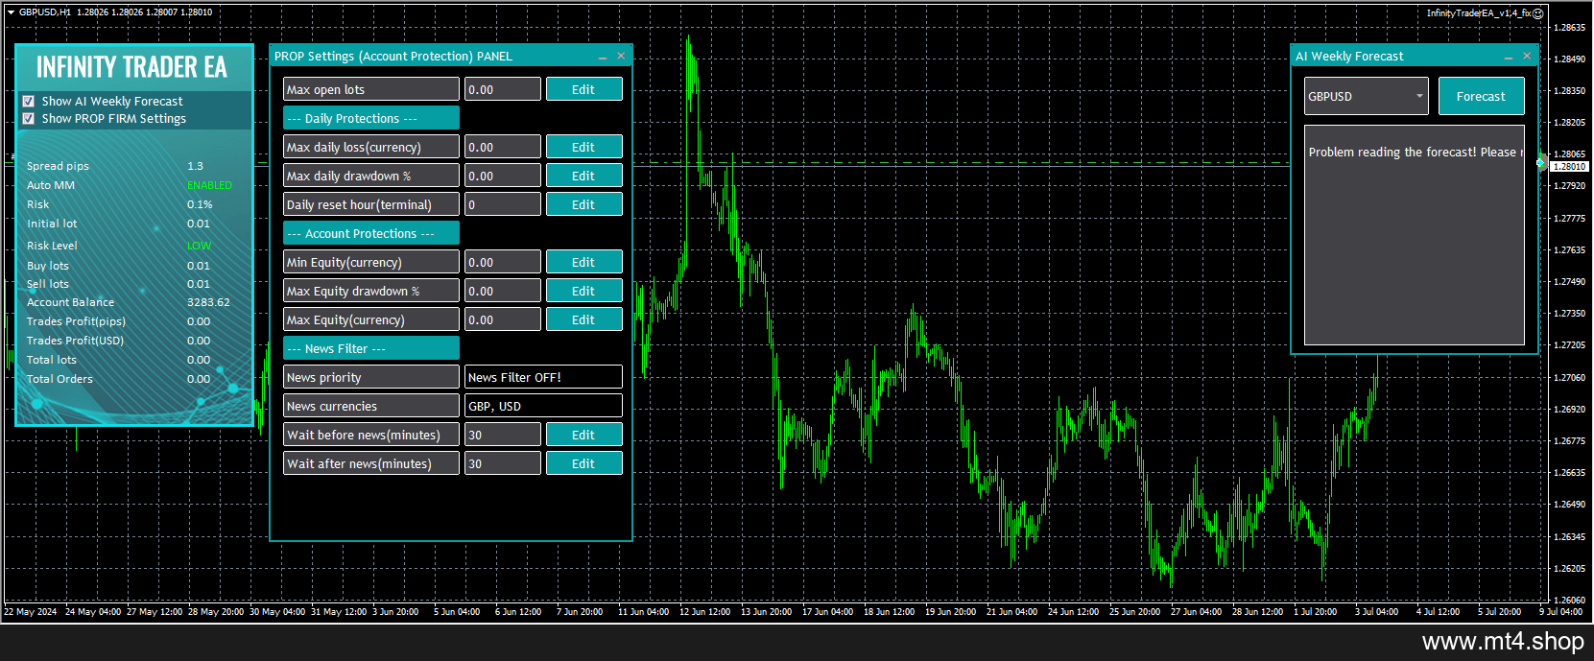Screen dimensions: 1594x661
Task: Edit the Max daily loss(currency) value
Action: [x=583, y=147]
